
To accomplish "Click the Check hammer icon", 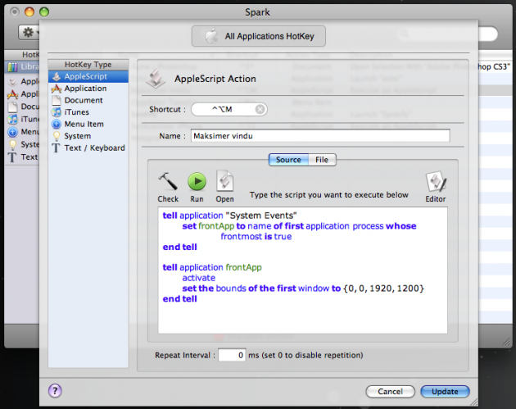I will (x=168, y=181).
